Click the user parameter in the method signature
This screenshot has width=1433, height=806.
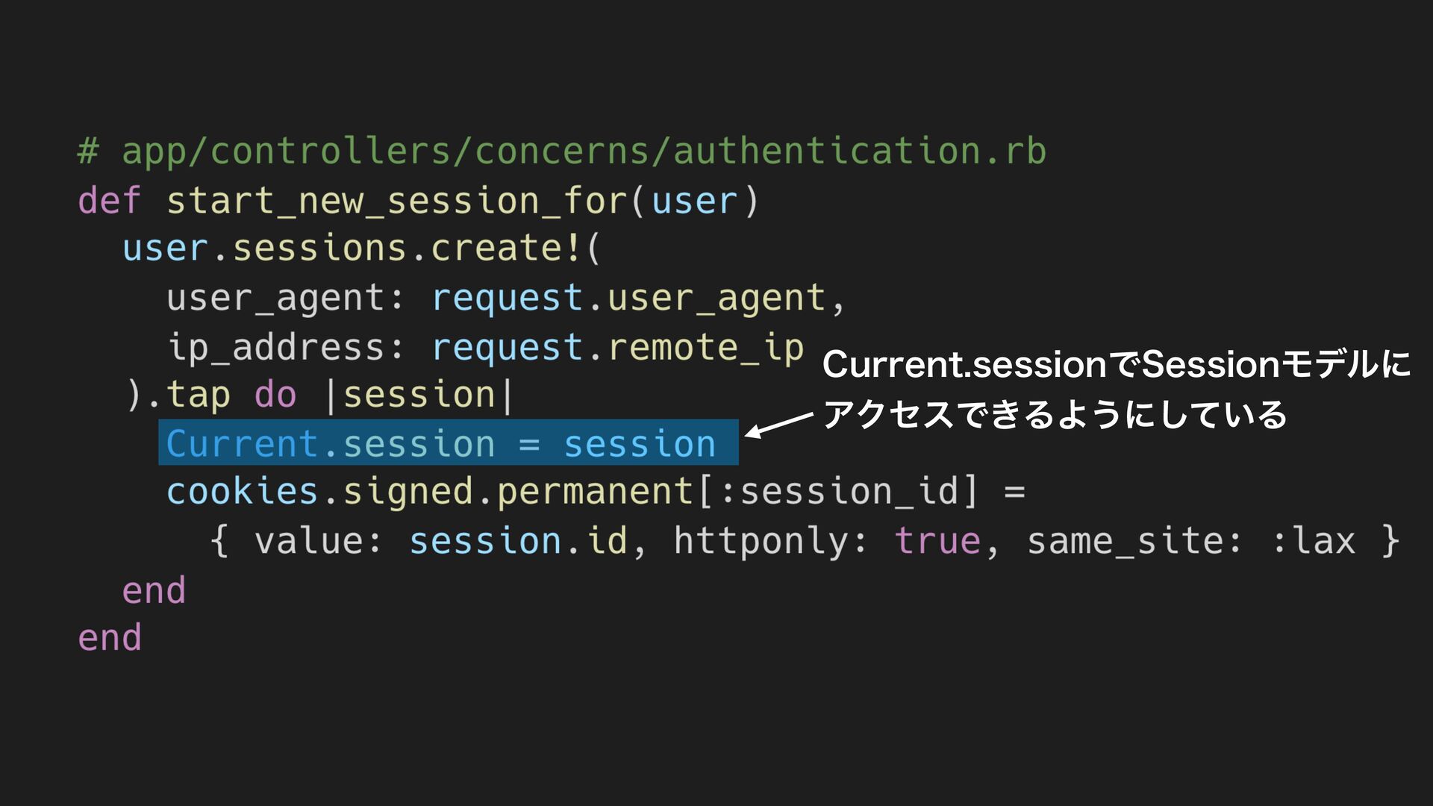pos(694,201)
